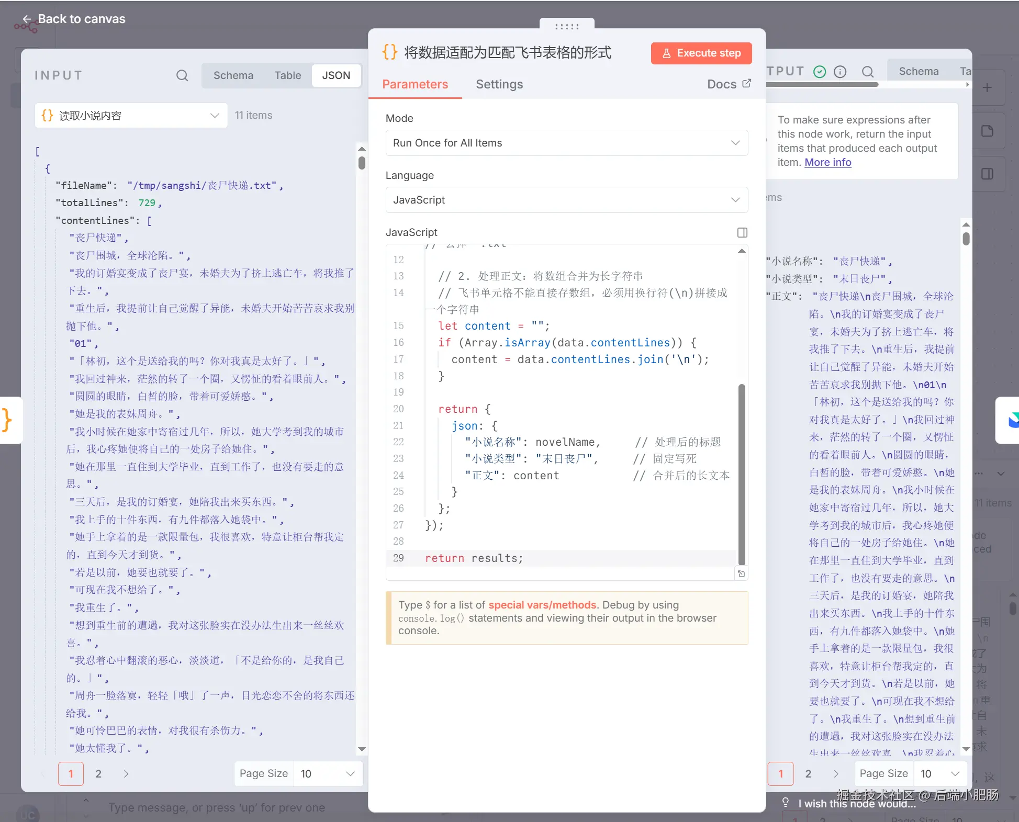Open the Language dropdown JavaScript
1019x822 pixels.
[x=566, y=200]
